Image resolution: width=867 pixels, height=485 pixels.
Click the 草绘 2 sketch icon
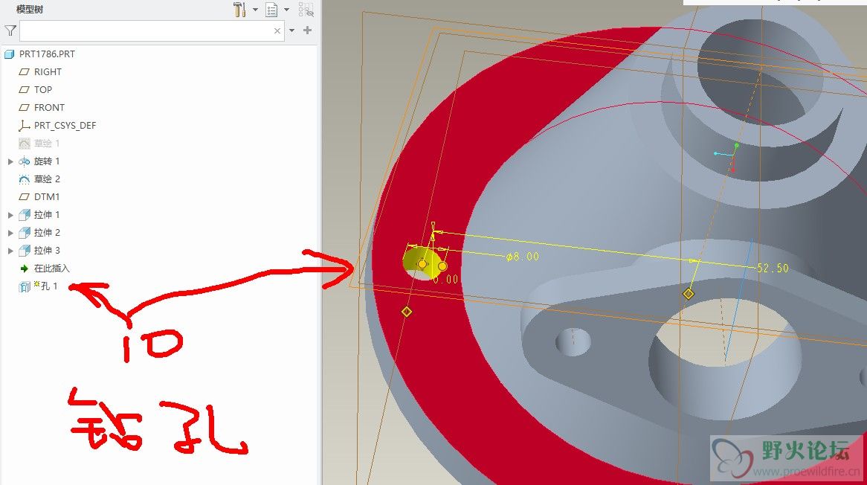(24, 179)
